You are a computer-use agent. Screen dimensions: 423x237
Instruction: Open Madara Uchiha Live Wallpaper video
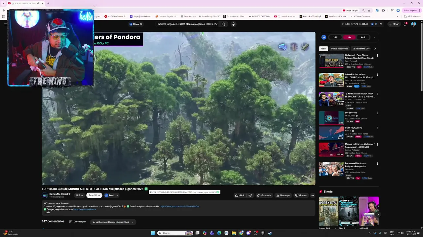tap(331, 149)
